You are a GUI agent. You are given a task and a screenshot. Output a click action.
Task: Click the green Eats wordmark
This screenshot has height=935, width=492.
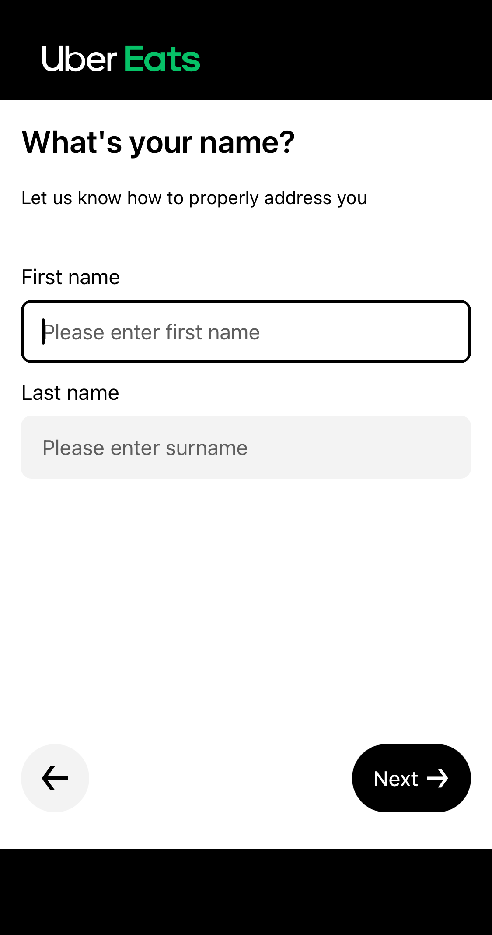[161, 57]
